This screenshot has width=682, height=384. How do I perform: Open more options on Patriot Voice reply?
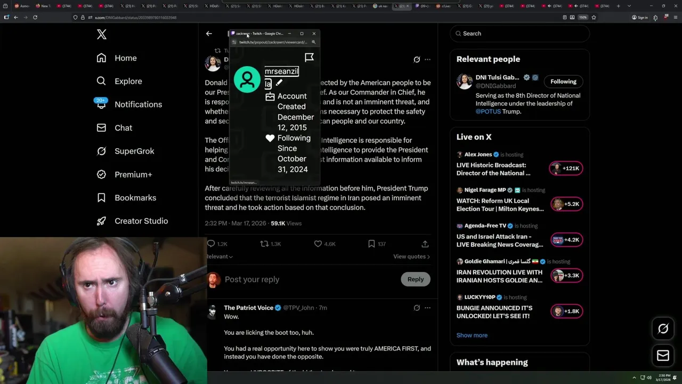coord(427,308)
